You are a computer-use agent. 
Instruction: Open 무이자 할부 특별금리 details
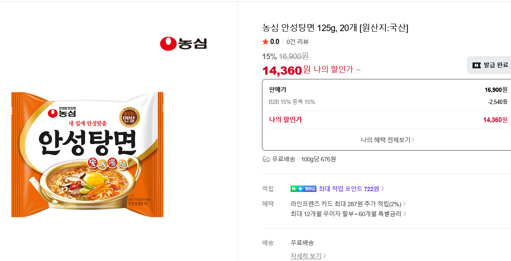348,214
